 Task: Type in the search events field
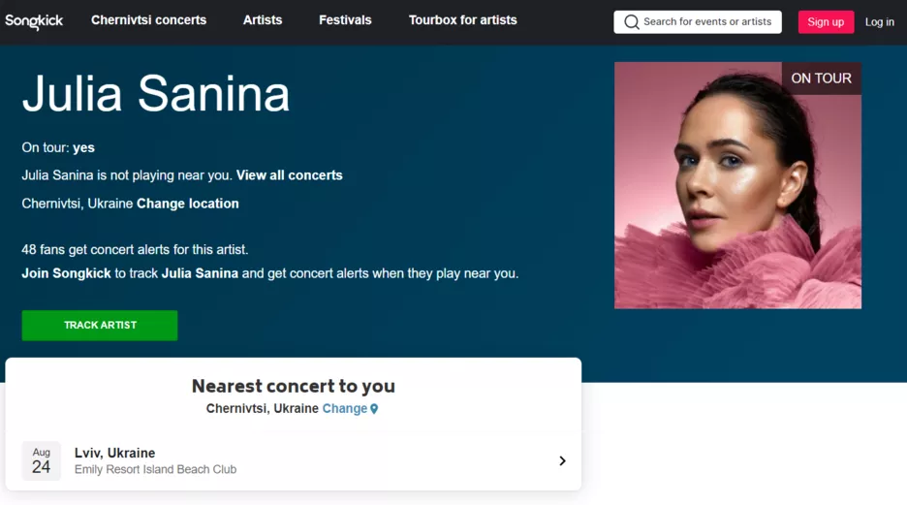706,21
